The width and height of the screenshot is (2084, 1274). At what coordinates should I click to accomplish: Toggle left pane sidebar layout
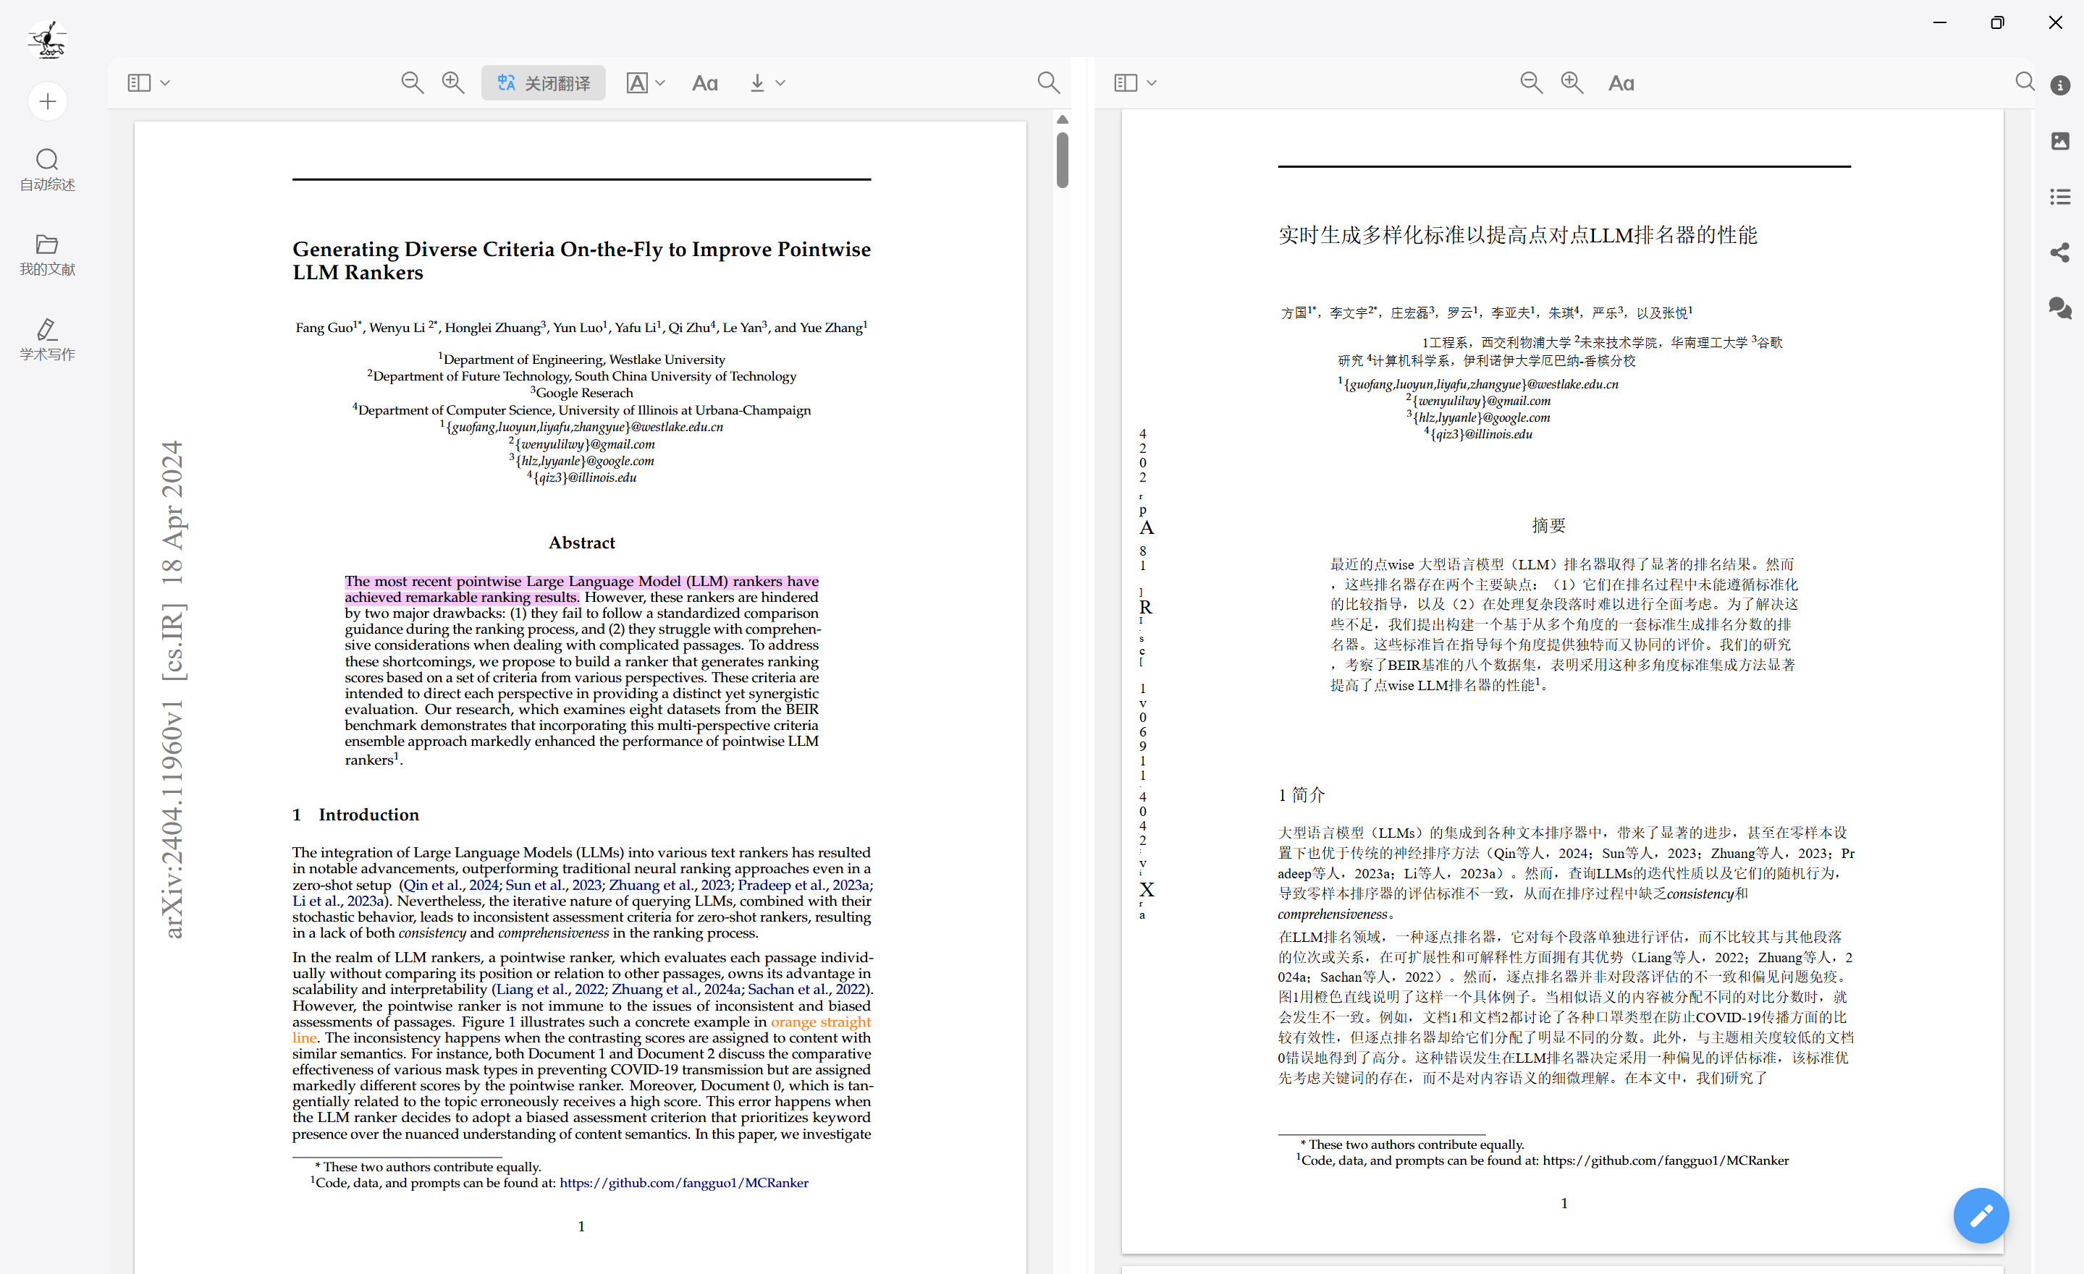[139, 83]
